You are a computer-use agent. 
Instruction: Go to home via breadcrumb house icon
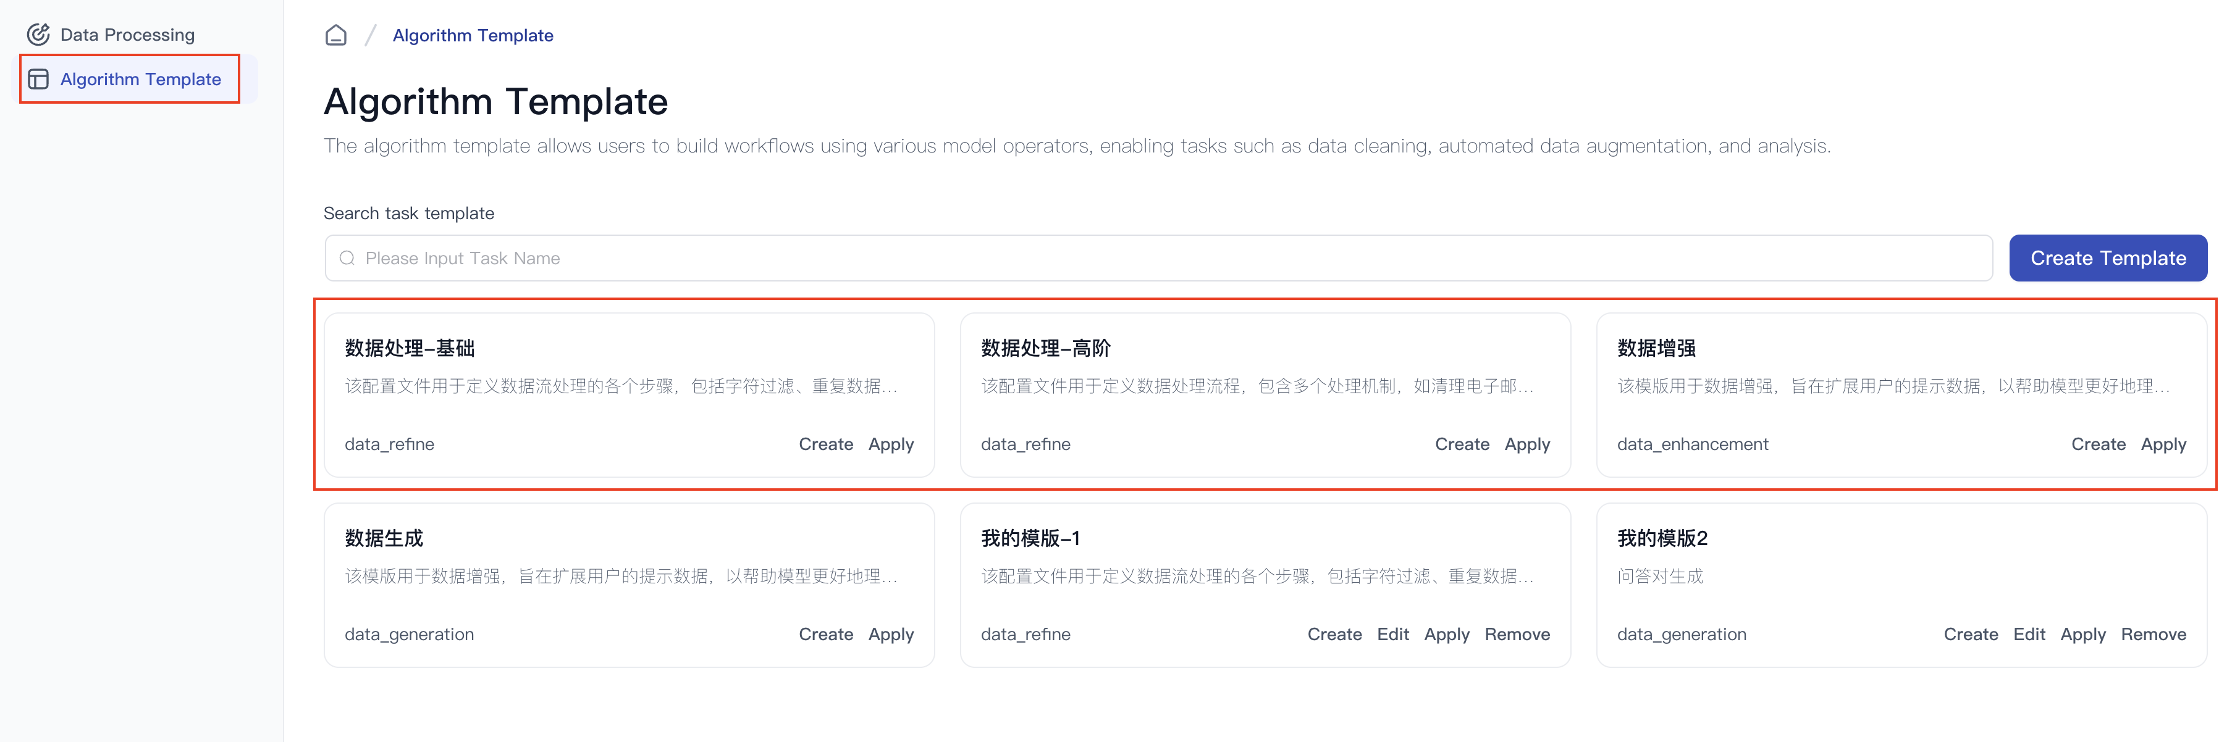coord(335,36)
